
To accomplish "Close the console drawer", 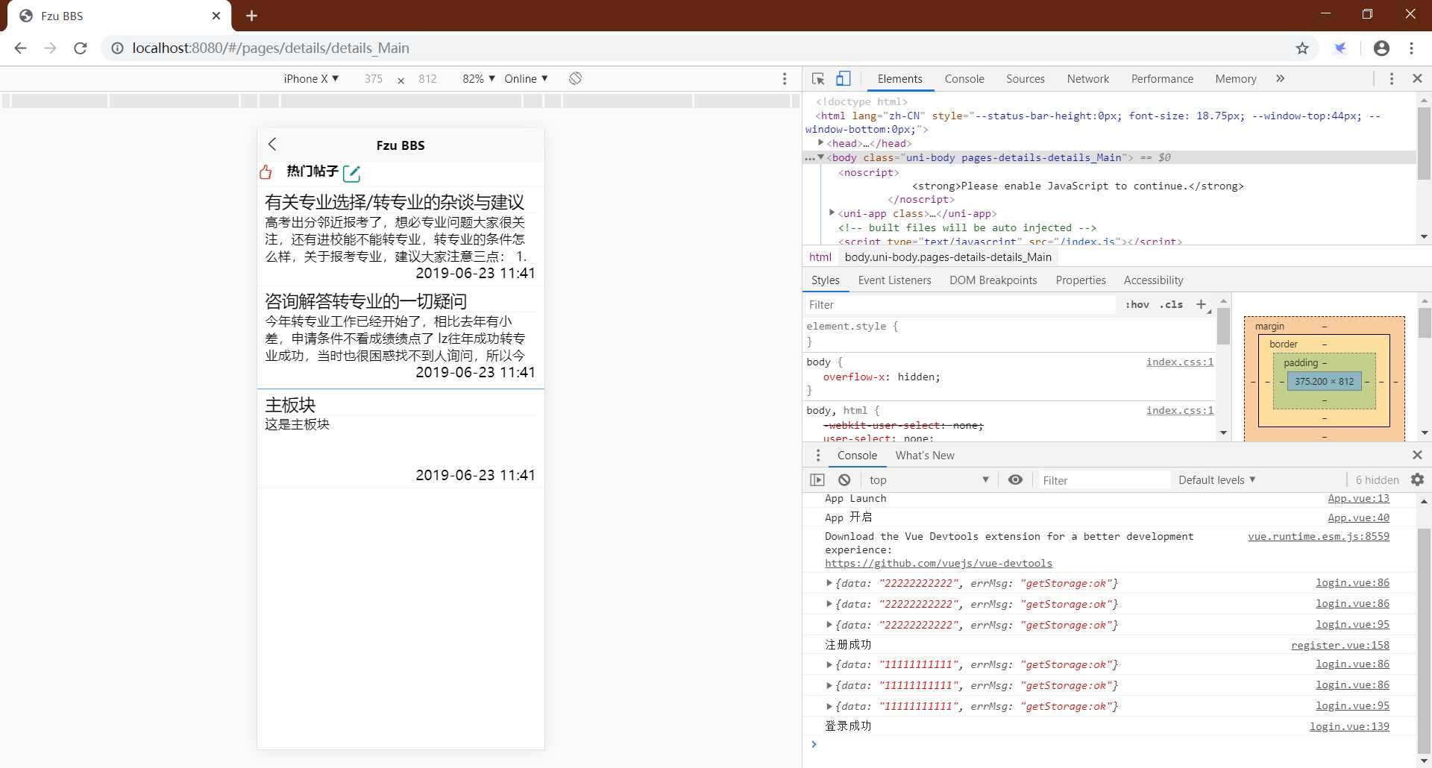I will 1417,455.
